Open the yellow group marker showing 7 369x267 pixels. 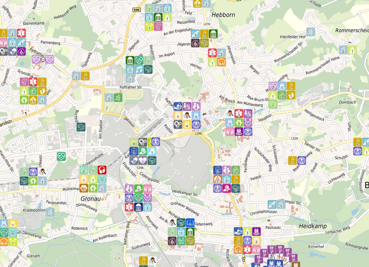point(178,115)
